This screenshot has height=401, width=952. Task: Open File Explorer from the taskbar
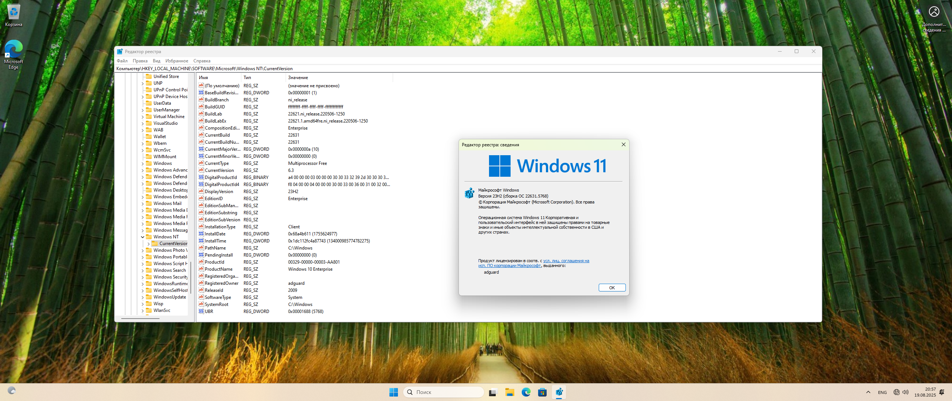click(x=509, y=392)
